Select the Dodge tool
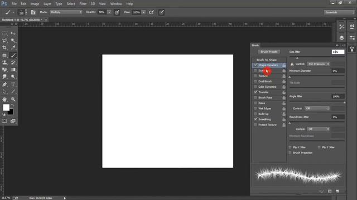Viewport: 357px width, 200px height. (13, 77)
